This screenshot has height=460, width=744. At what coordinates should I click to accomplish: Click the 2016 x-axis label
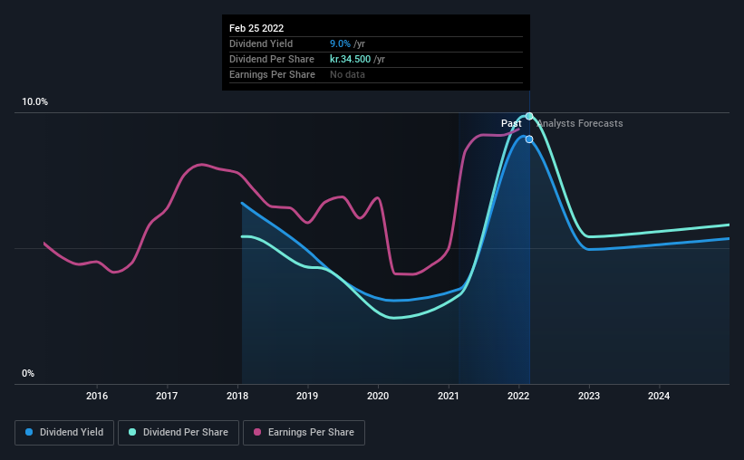[97, 396]
